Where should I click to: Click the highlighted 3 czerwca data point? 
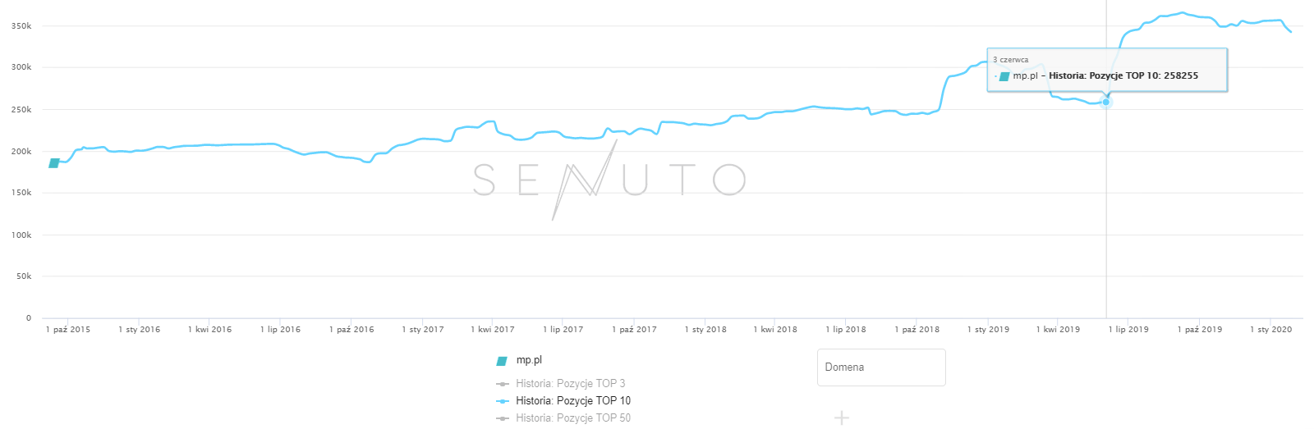tap(1106, 102)
